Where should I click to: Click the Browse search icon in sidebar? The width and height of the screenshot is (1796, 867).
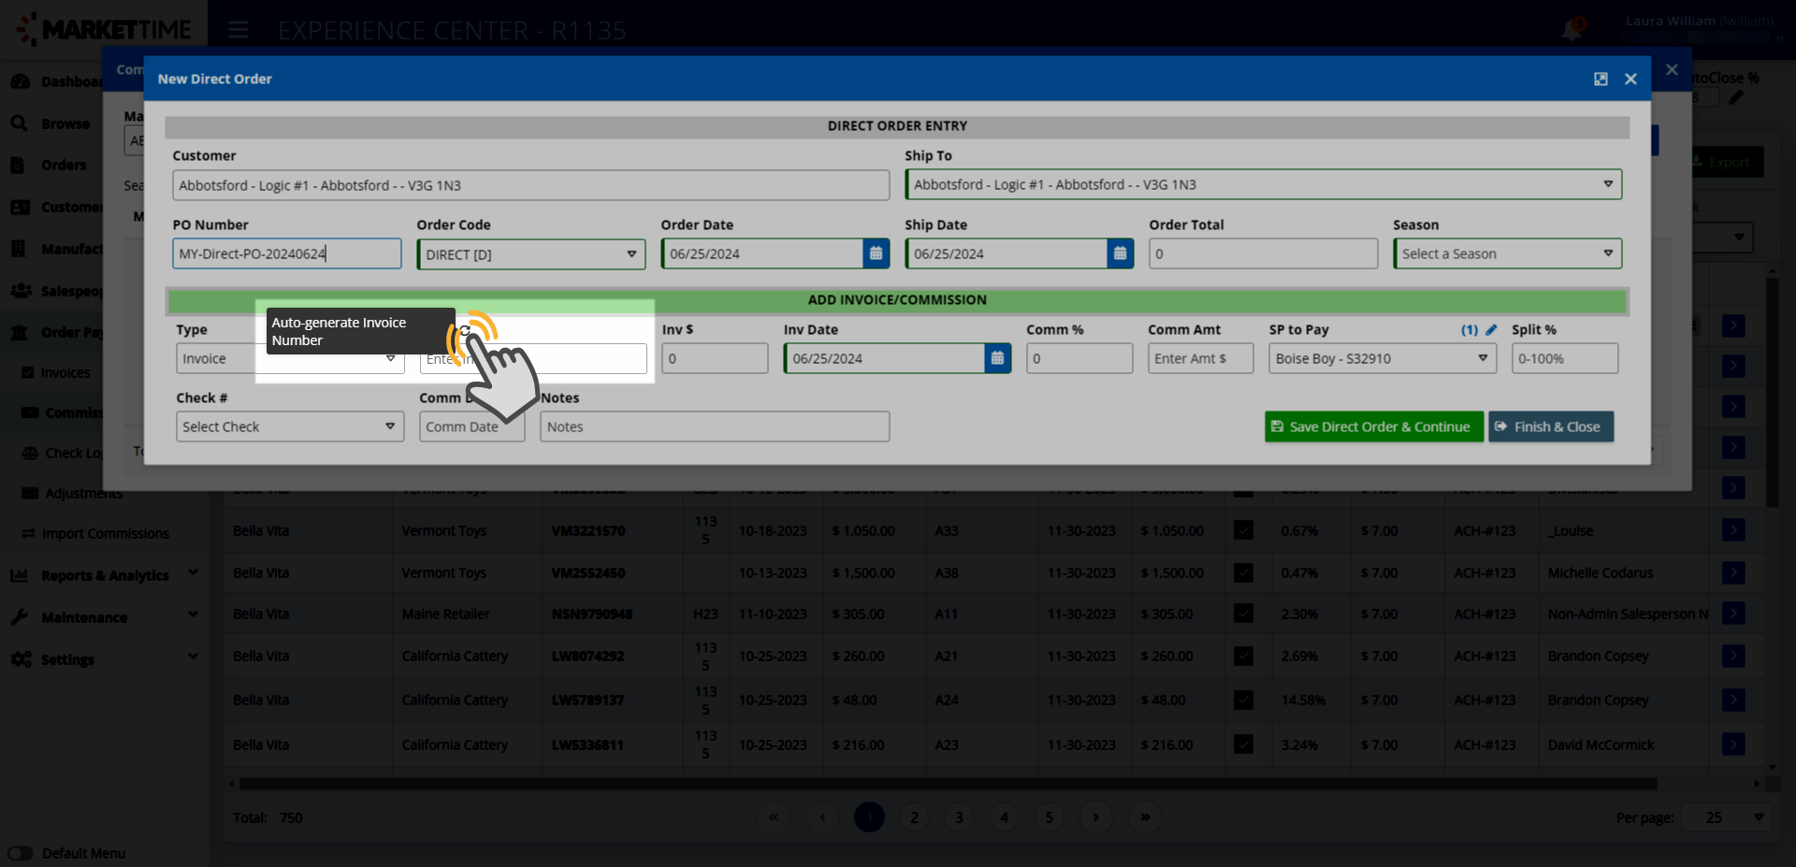pos(20,123)
